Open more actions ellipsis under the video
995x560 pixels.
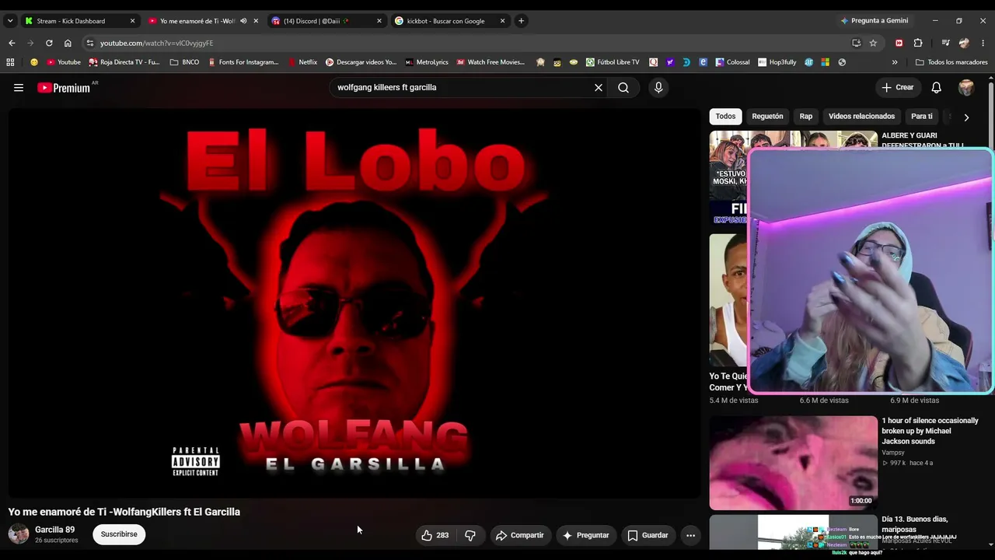coord(690,535)
